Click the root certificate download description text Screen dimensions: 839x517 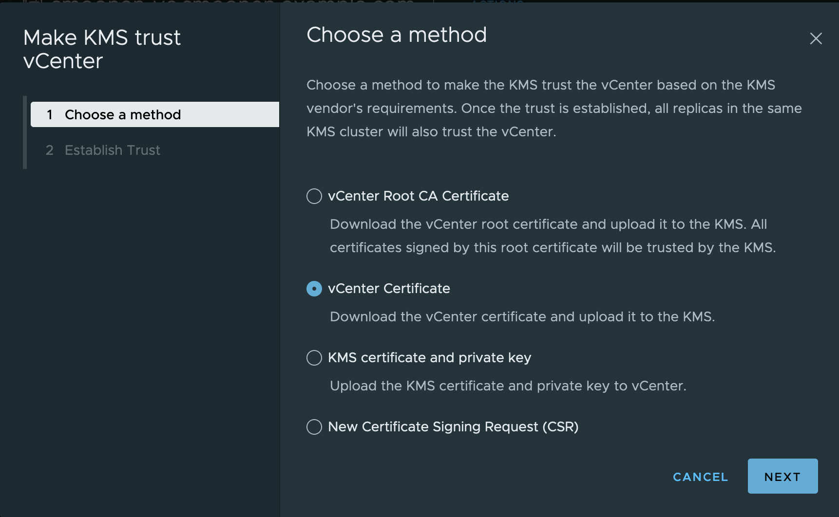point(553,236)
